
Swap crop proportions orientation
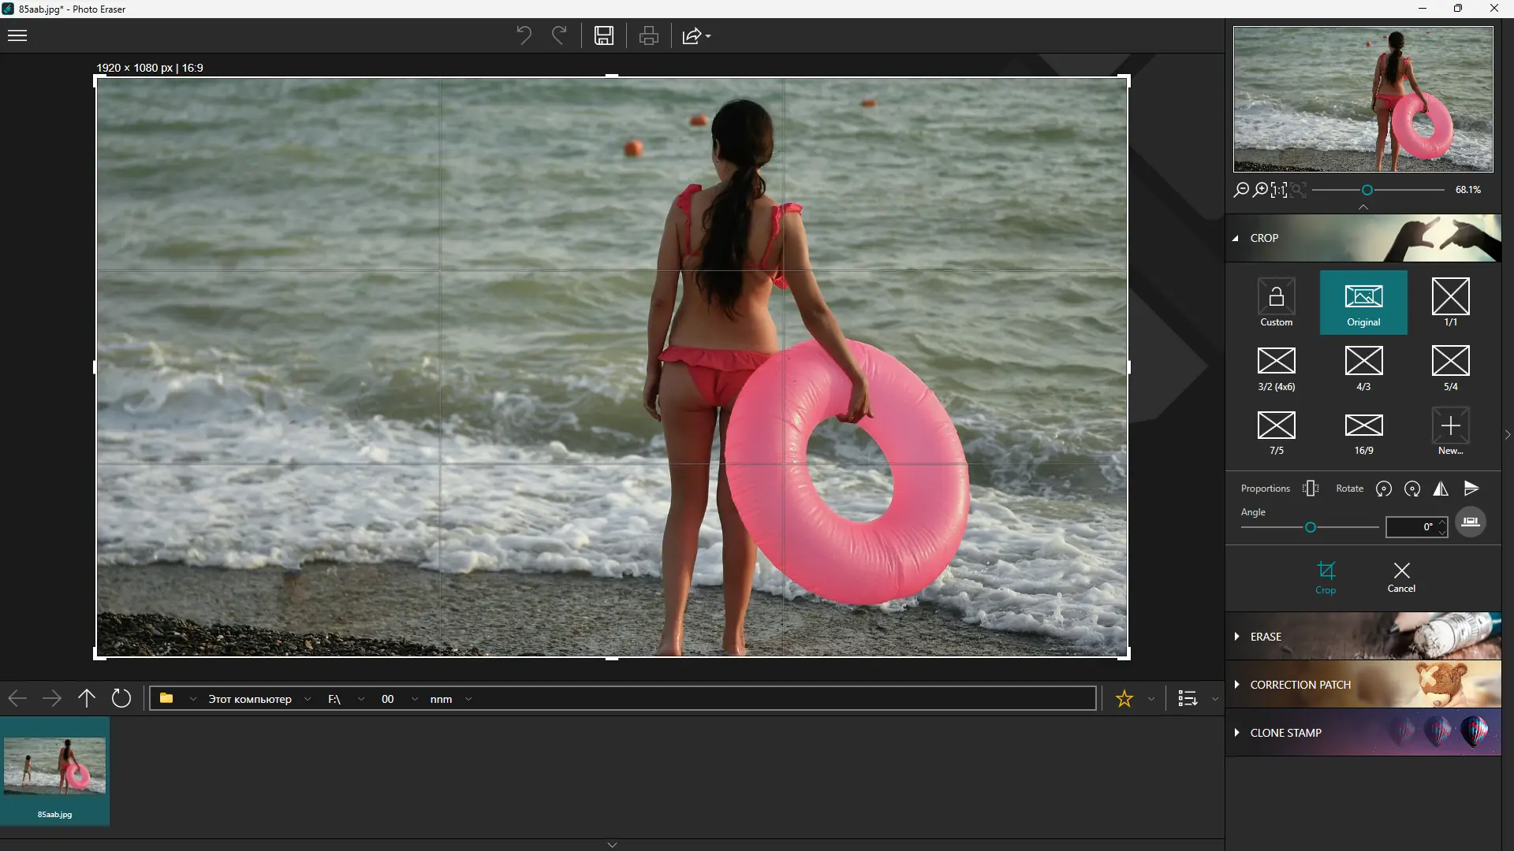pyautogui.click(x=1311, y=489)
